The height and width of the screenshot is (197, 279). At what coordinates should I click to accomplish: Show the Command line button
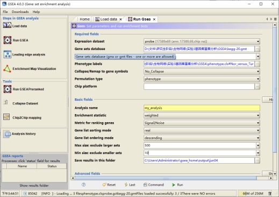(x=154, y=185)
